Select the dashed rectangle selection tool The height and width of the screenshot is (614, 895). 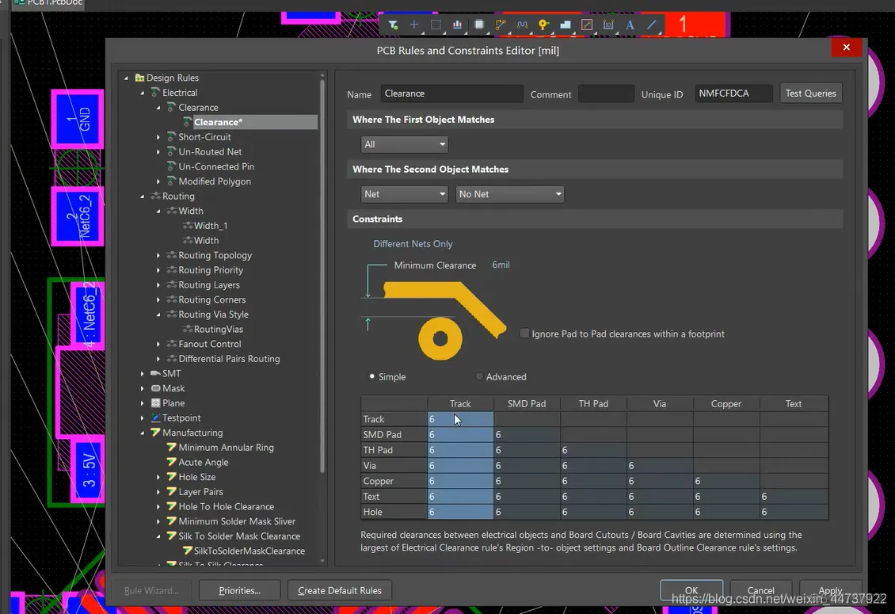click(436, 25)
